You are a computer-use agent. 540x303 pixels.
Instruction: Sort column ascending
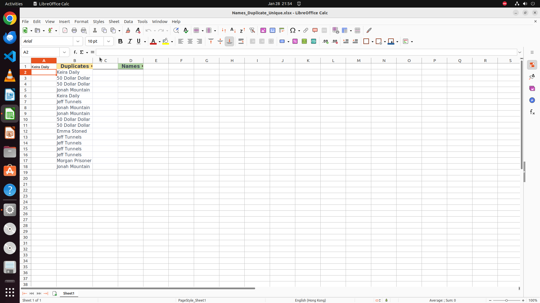tap(233, 30)
